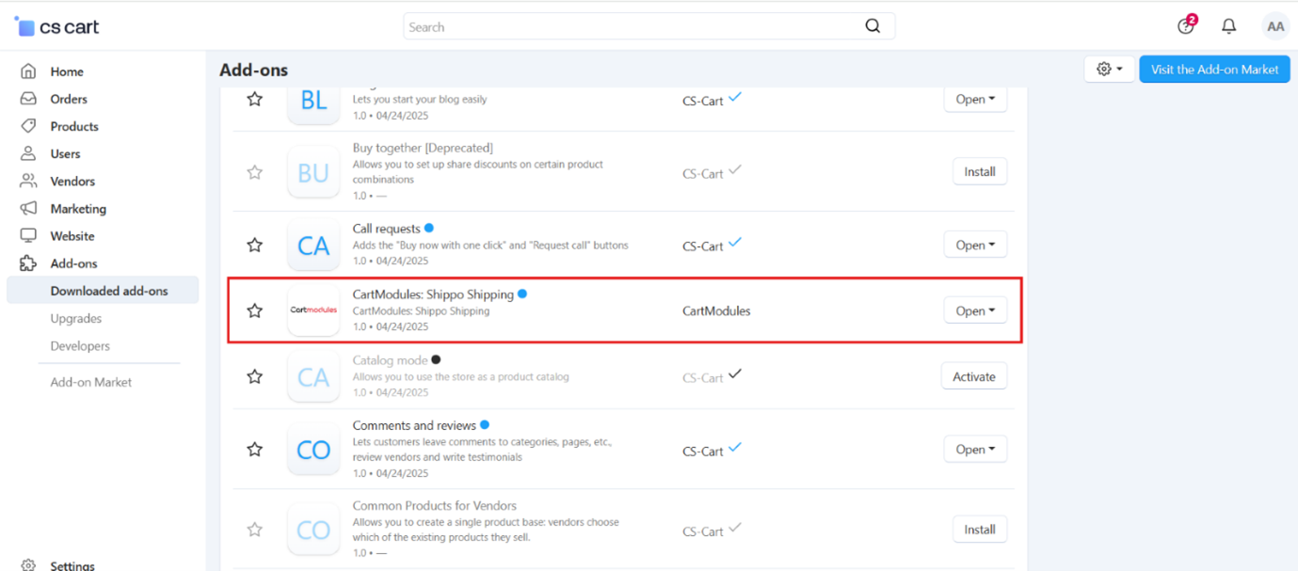Favorite the blog add-on with star
This screenshot has height=571, width=1298.
point(255,99)
